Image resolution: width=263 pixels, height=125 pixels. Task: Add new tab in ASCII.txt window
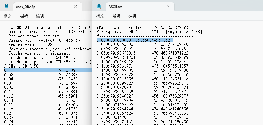click(x=181, y=7)
